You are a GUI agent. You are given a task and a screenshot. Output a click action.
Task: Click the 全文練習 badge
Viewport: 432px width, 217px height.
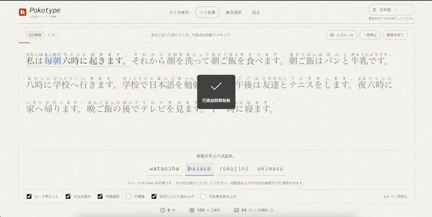coord(35,35)
